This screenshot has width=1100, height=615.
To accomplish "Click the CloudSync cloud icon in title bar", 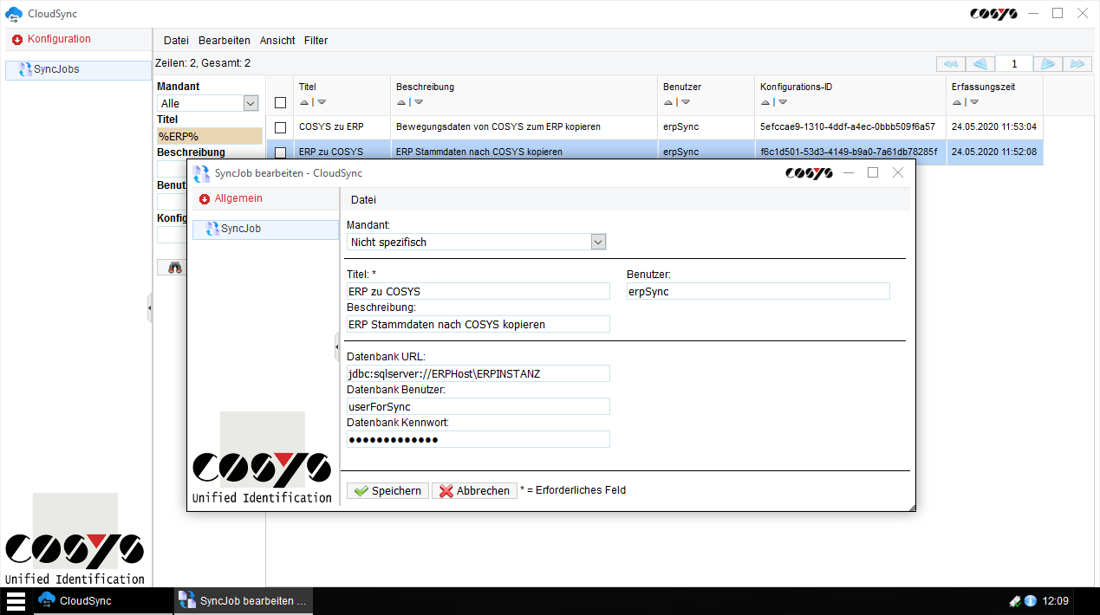I will pos(13,14).
